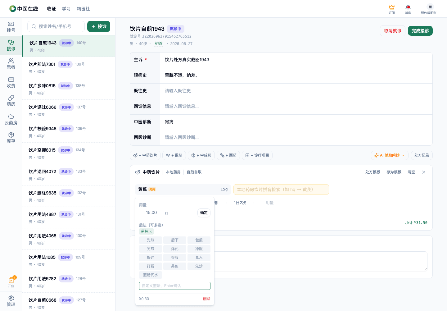Select the 本地药房 pharmacy option
Viewport: 447px width, 311px height.
pos(173,172)
